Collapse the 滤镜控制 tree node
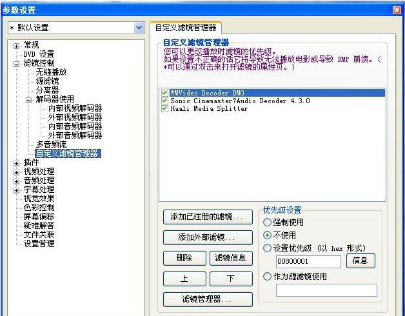This screenshot has width=405, height=316. pyautogui.click(x=16, y=63)
